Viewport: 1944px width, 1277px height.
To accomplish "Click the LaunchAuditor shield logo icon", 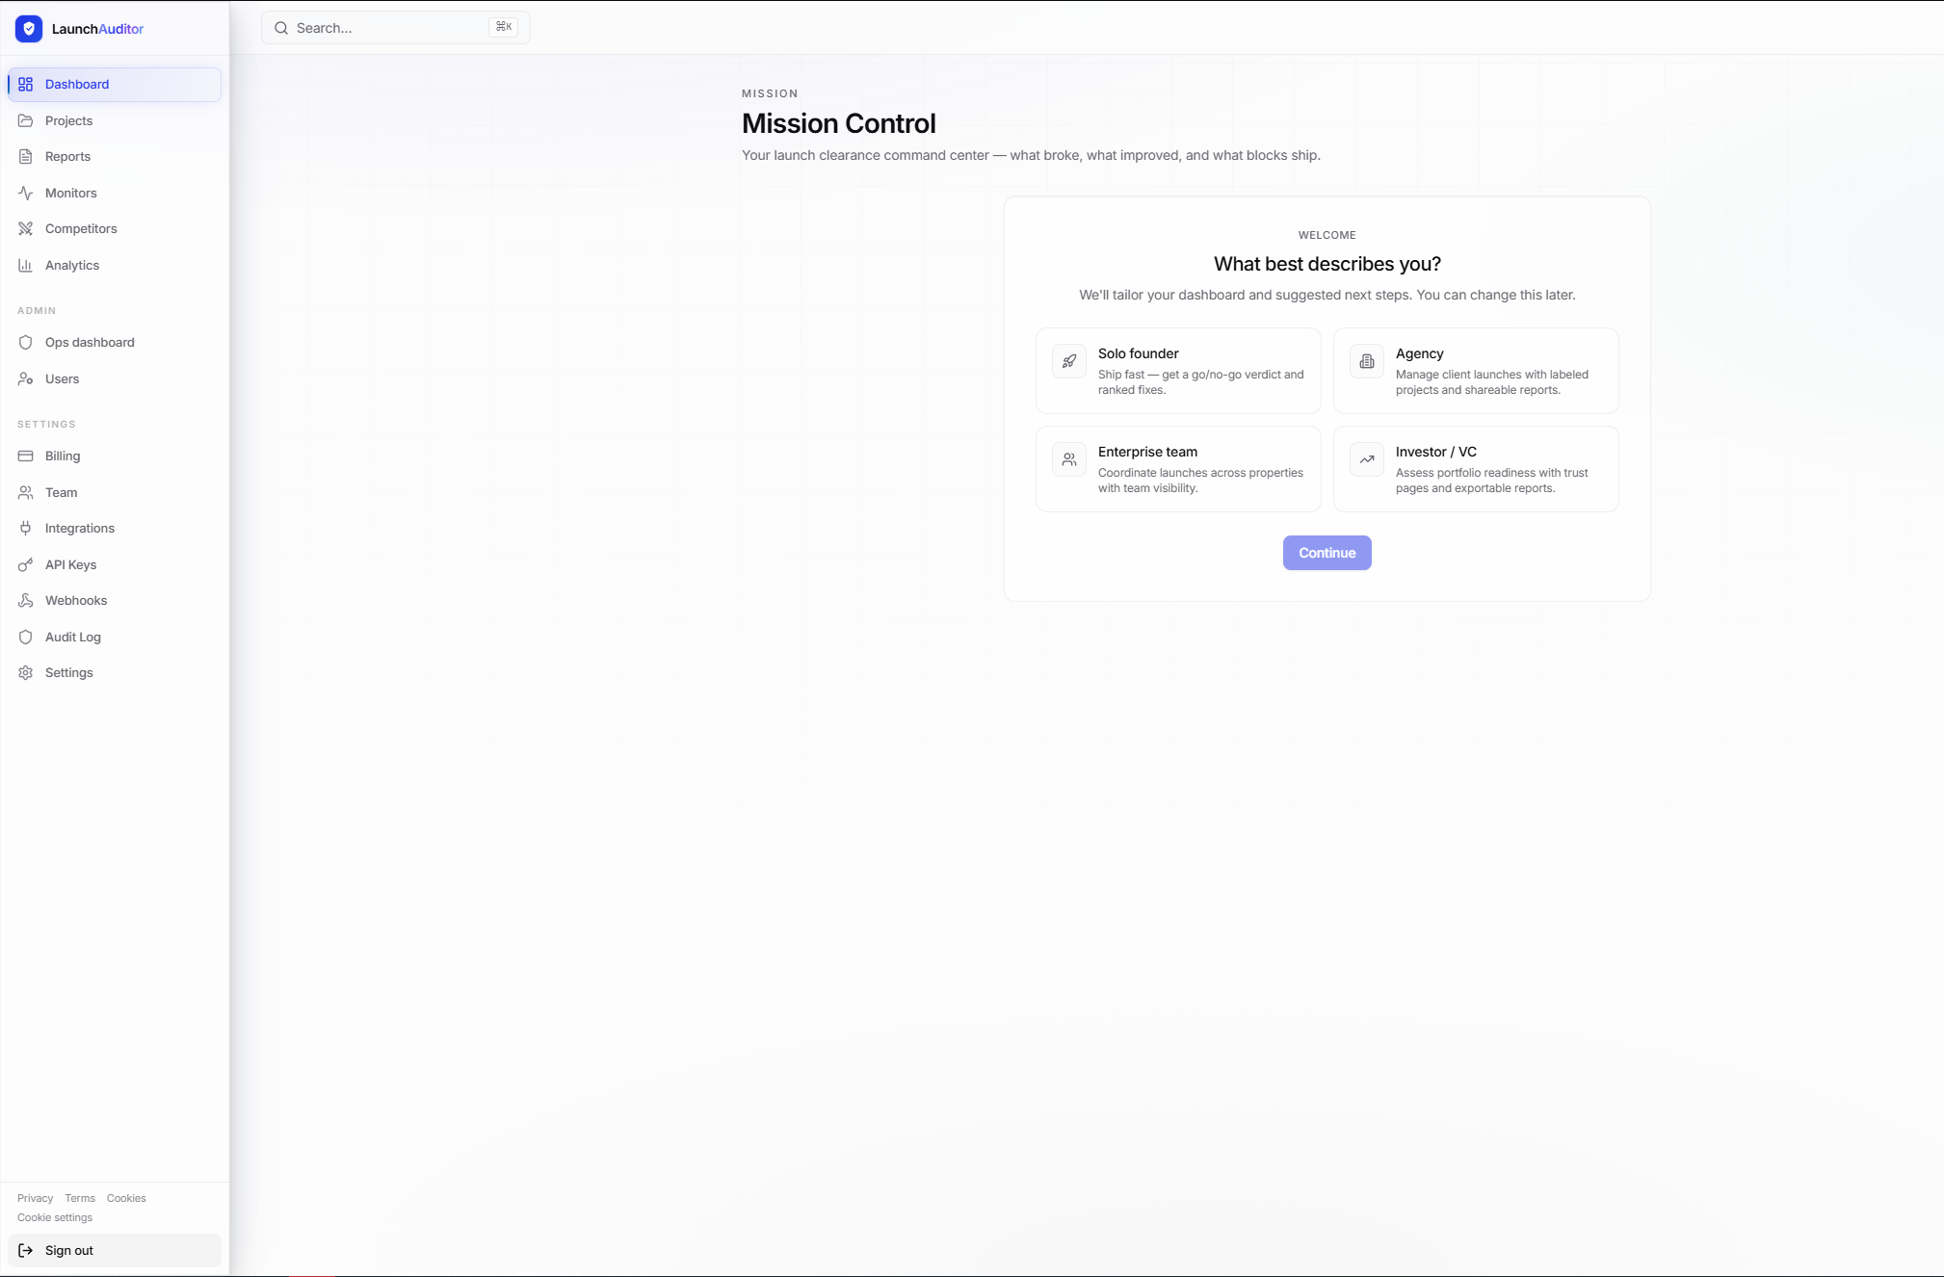I will pos(29,29).
